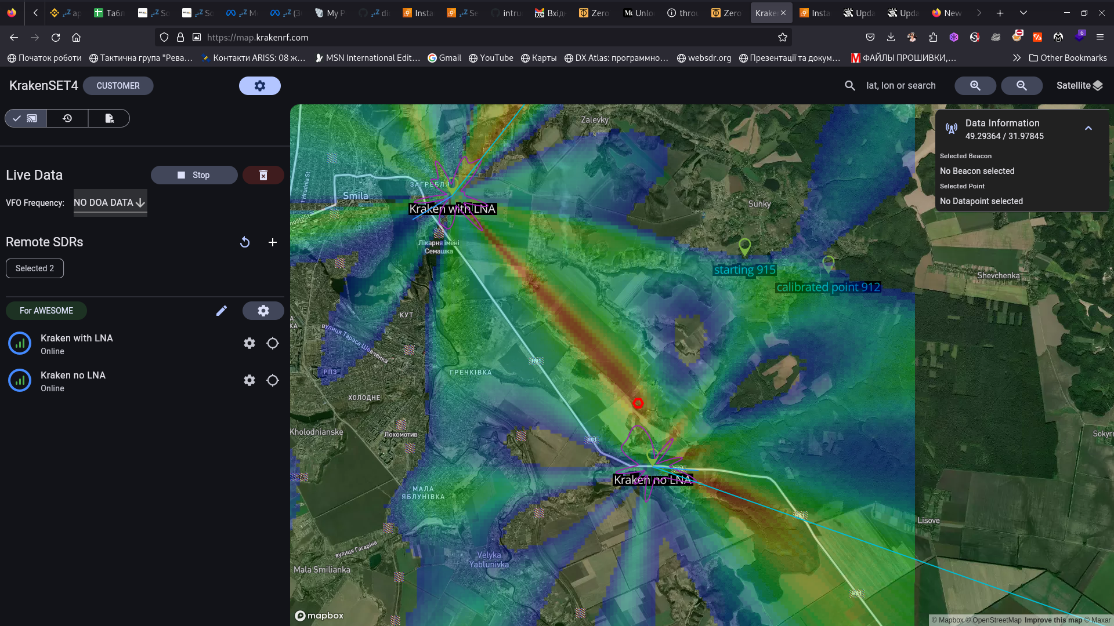
Task: Click the lat, lon or search field
Action: coord(901,86)
